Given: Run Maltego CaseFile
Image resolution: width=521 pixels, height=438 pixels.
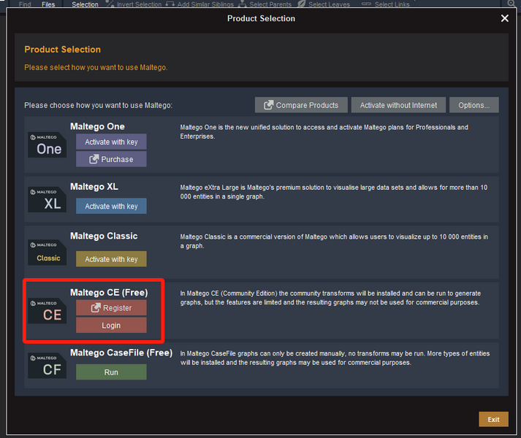Looking at the screenshot, I should (111, 372).
